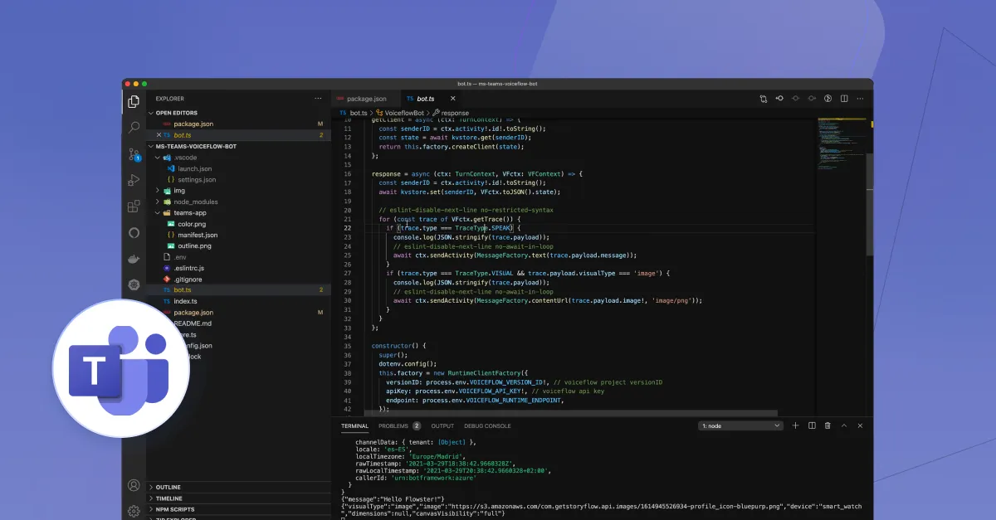Screen dimensions: 996x520
Task: Open the Debug Console panel tab
Action: 488,425
